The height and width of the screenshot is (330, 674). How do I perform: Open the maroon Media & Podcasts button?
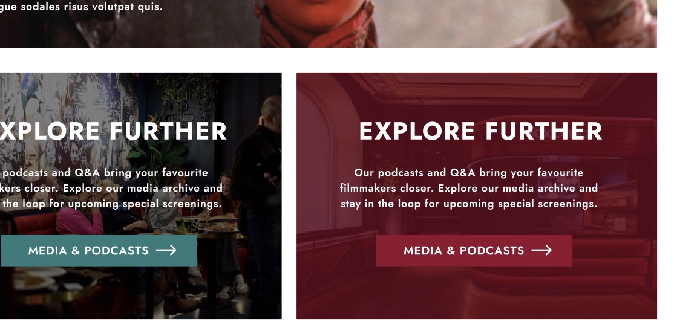coord(474,250)
